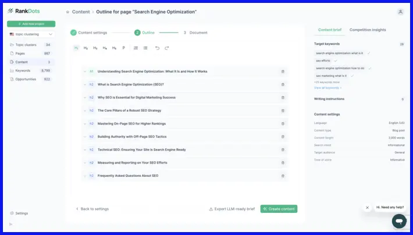Viewport: 413px width, 235px height.
Task: Select the Outline step
Action: [x=145, y=33]
